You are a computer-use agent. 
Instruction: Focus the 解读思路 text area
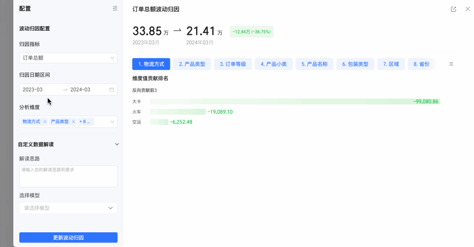pyautogui.click(x=68, y=176)
